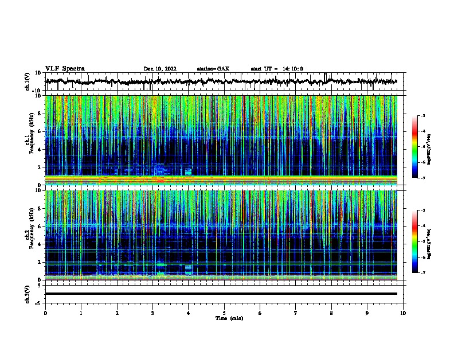Click the 4 kHz tick on ch.2 spectrogram
The height and width of the screenshot is (351, 454).
[x=40, y=244]
